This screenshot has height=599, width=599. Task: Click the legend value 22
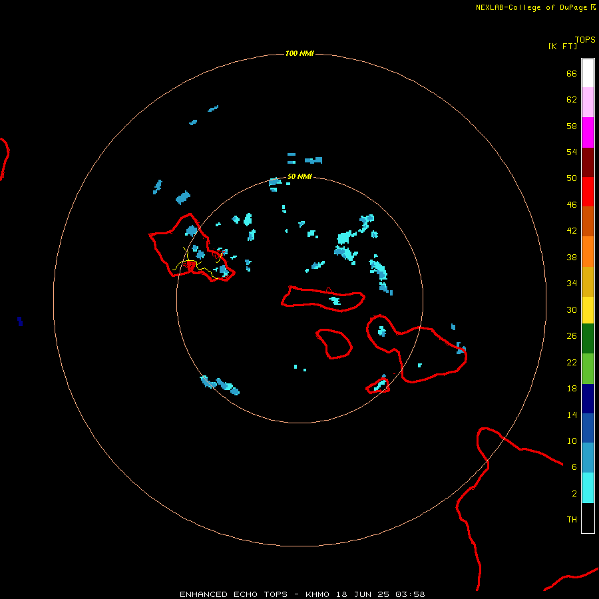click(x=572, y=362)
